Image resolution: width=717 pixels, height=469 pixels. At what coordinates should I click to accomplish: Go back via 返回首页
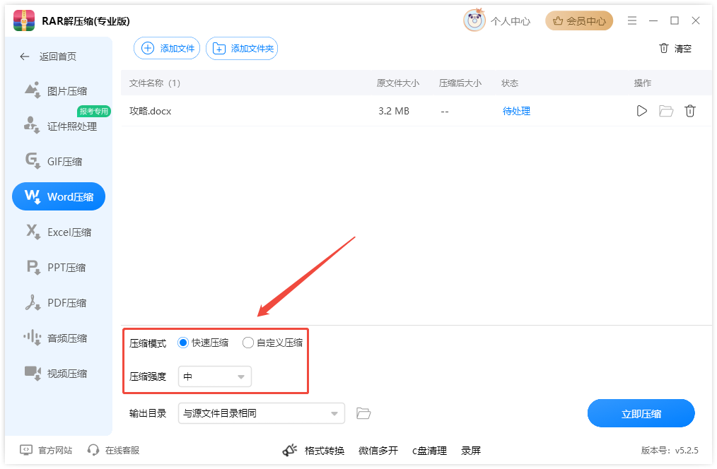point(48,57)
